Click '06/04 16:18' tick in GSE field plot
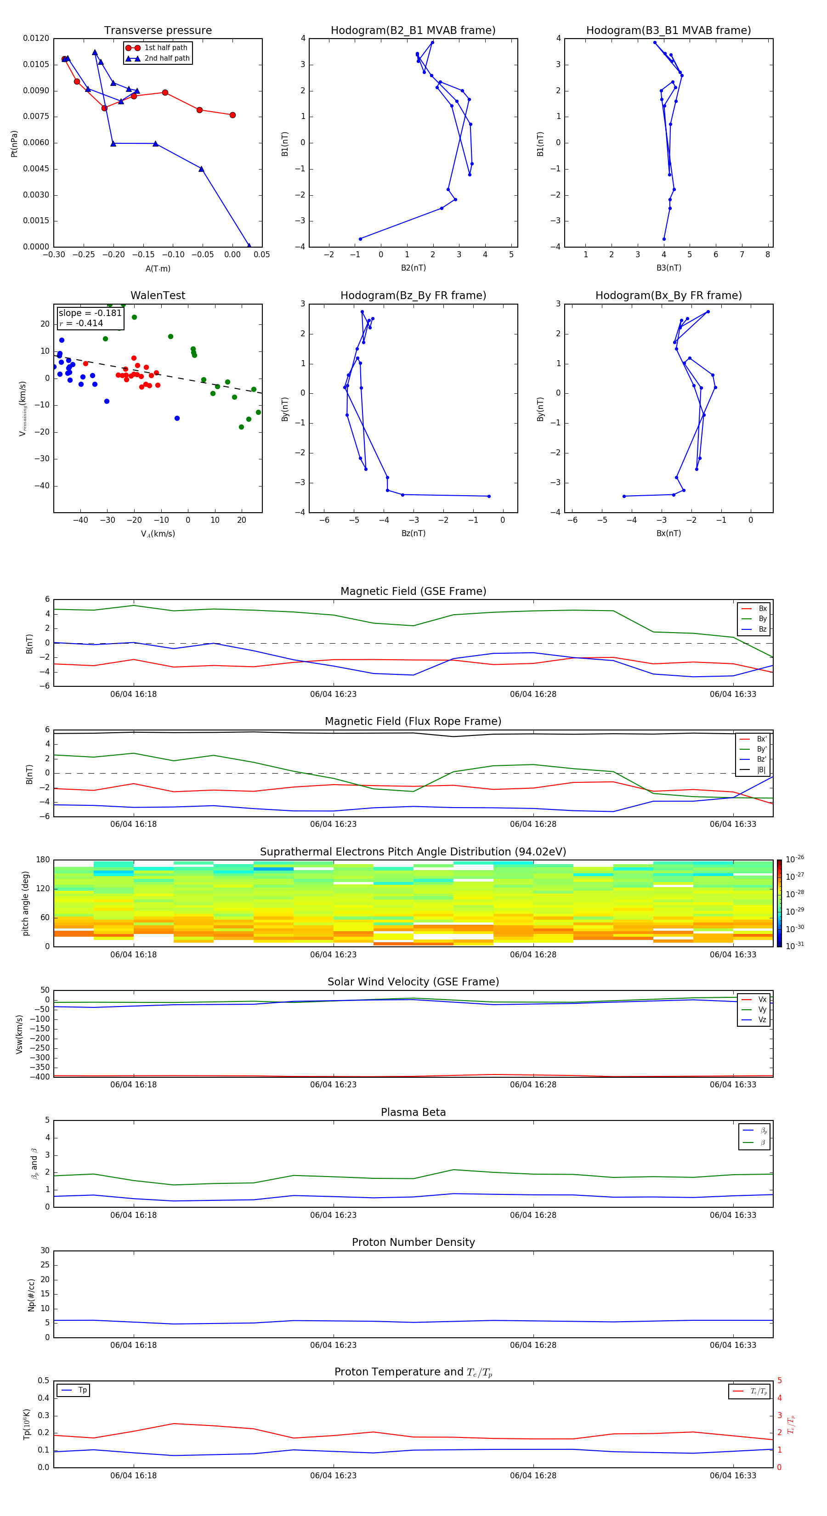Viewport: 827px width, 1516px height. 134,695
